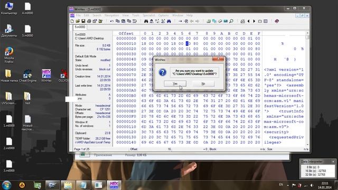The height and width of the screenshot is (190, 338).
Task: Click the Windows Explorer taskbar folder icon
Action: point(68,185)
